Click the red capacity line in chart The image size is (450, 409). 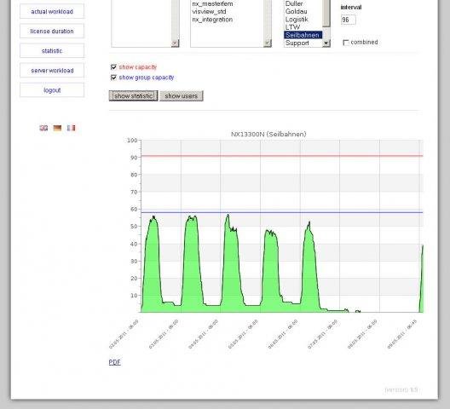282,156
